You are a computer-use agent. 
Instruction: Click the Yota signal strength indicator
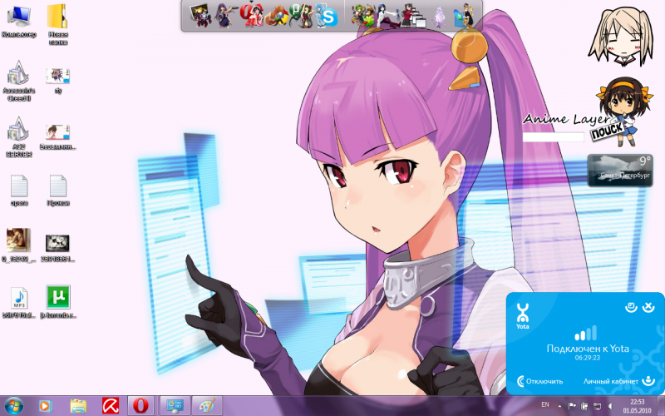tap(586, 334)
